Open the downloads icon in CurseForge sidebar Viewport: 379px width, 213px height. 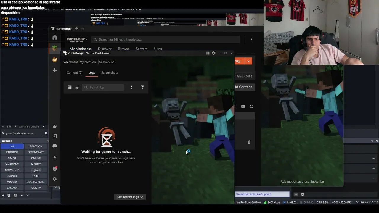[54, 158]
